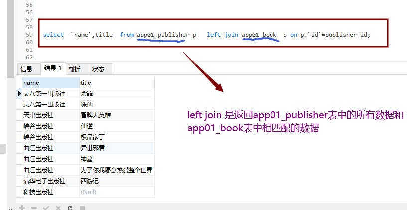Image resolution: width=407 pixels, height=210 pixels.
Task: Select the (Null) title cell
Action: pos(117,192)
